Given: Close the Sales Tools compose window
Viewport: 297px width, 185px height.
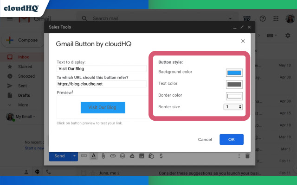Looking at the screenshot, I should 249,27.
